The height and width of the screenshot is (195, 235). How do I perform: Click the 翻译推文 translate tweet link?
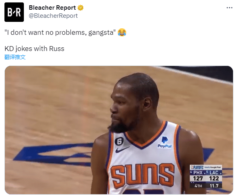pyautogui.click(x=15, y=57)
